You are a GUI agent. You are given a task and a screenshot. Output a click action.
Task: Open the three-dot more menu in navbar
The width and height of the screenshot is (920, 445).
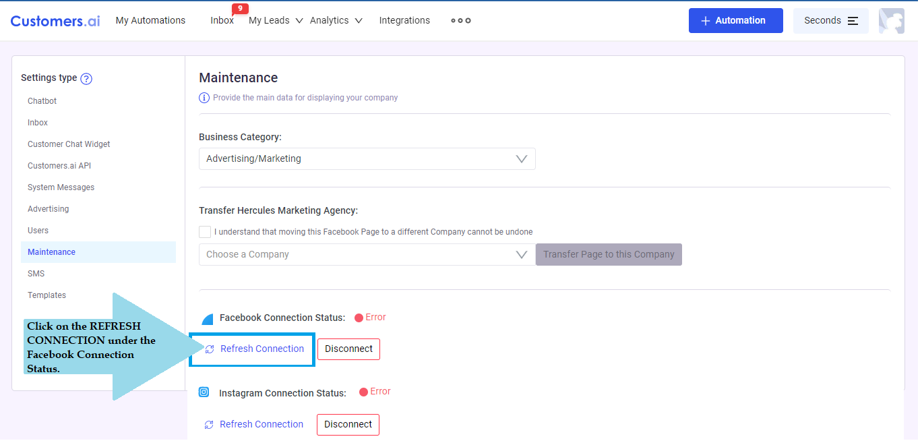pos(461,20)
